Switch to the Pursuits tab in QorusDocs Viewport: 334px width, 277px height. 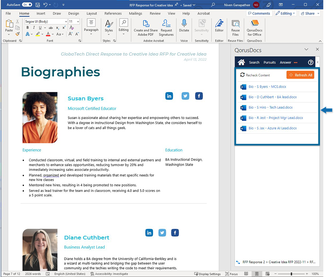click(x=270, y=62)
